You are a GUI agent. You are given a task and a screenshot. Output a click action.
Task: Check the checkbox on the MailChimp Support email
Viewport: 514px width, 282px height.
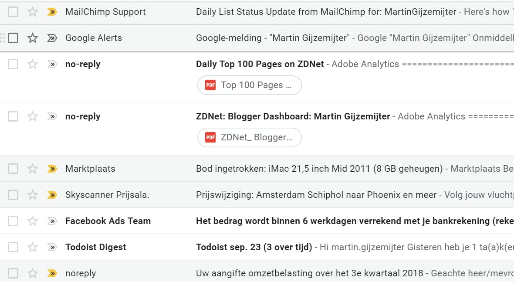pyautogui.click(x=13, y=12)
